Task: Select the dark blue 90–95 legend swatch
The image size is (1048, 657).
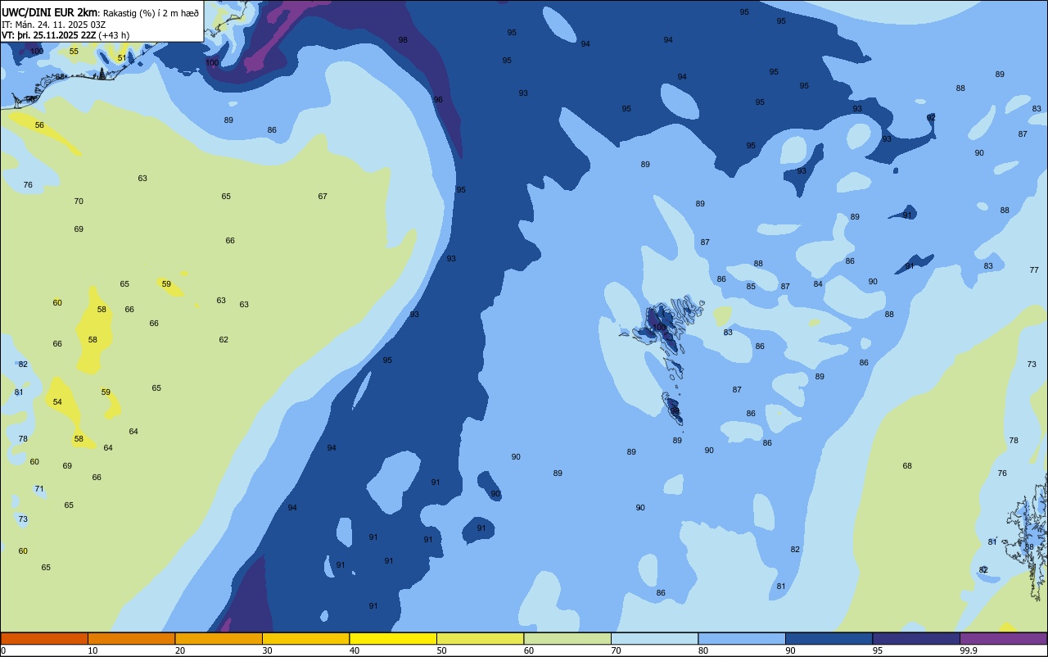Action: (829, 638)
